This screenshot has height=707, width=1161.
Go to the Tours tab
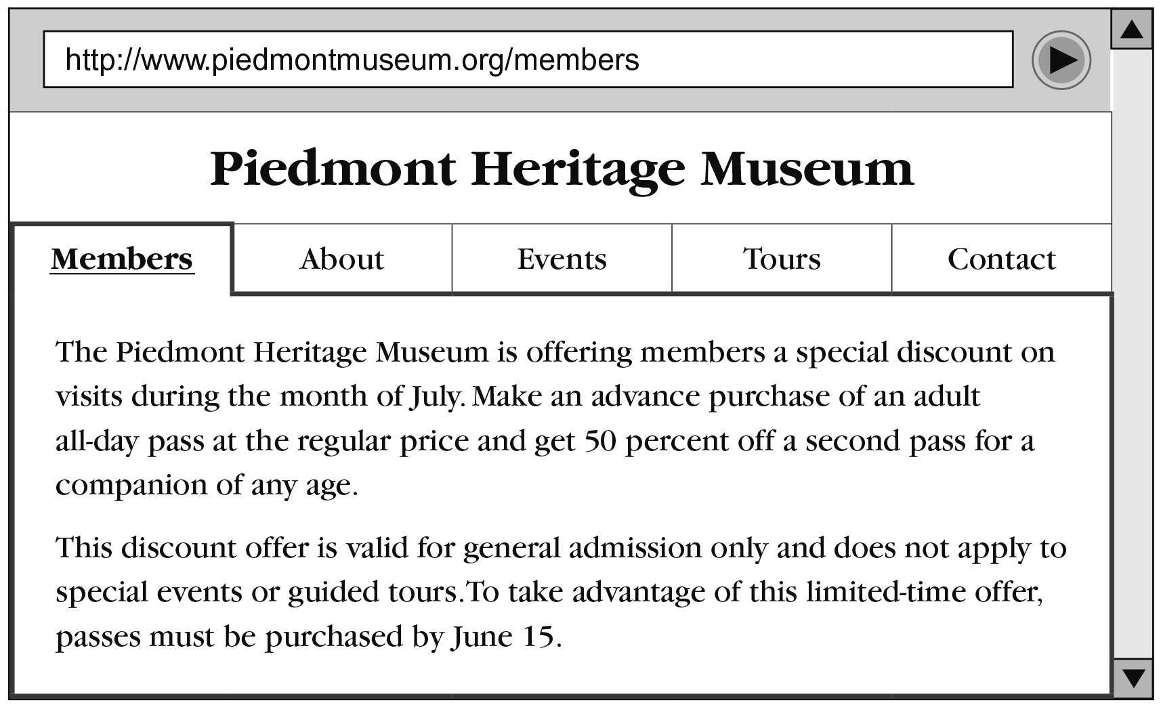pyautogui.click(x=782, y=259)
